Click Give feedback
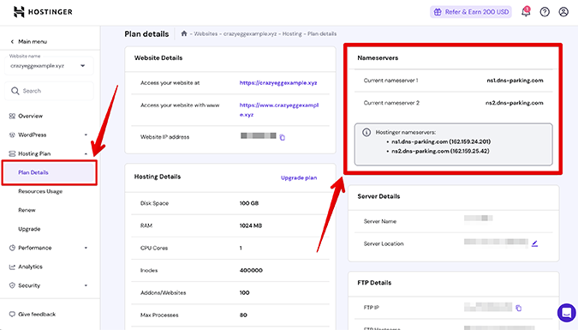The image size is (578, 330). (37, 314)
